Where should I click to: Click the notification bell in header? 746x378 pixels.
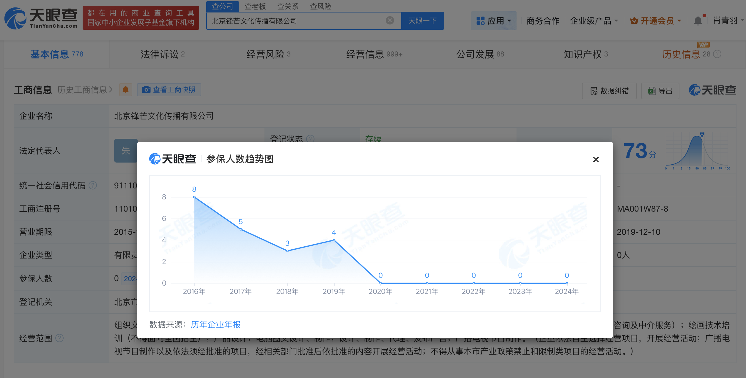pos(698,21)
